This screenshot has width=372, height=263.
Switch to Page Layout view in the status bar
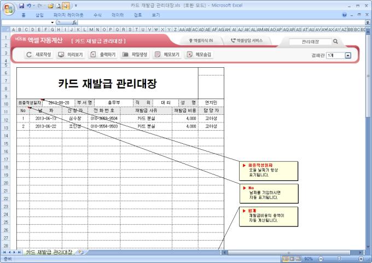[x=292, y=259]
